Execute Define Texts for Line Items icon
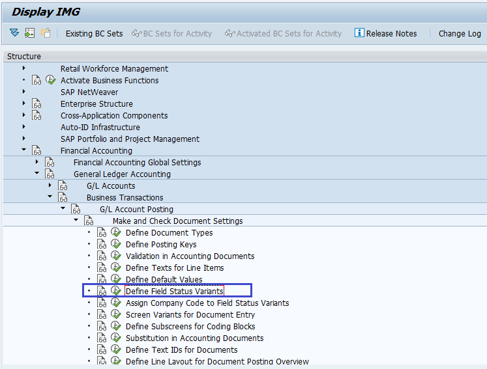The height and width of the screenshot is (369, 487). click(116, 267)
